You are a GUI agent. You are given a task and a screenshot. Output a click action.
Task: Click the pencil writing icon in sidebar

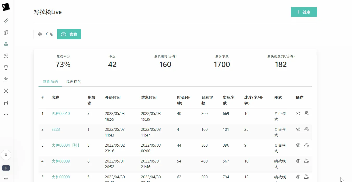point(6,21)
